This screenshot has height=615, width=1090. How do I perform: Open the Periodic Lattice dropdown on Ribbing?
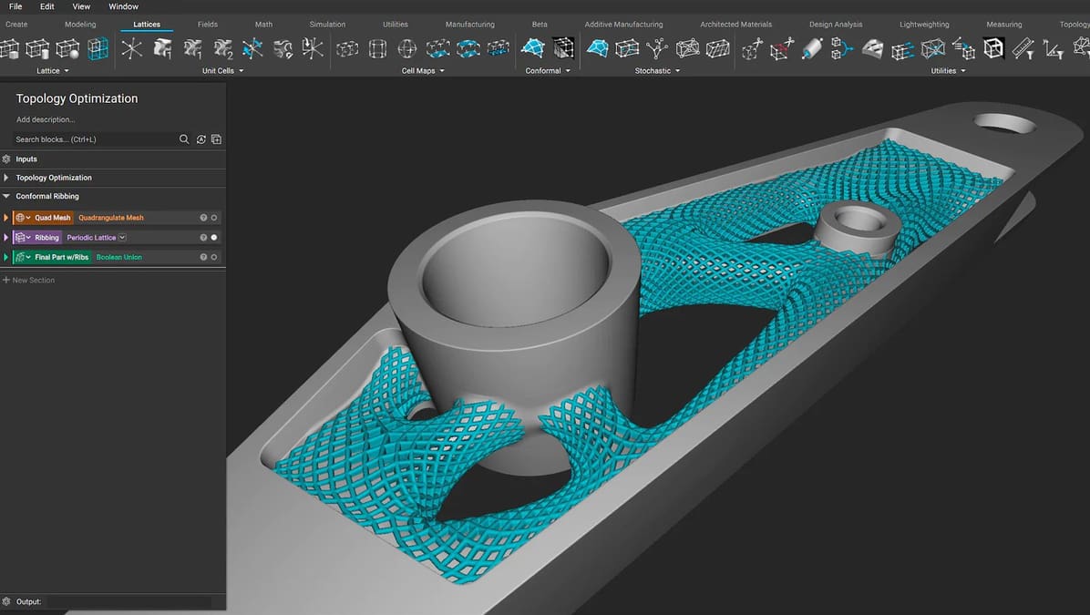point(122,237)
